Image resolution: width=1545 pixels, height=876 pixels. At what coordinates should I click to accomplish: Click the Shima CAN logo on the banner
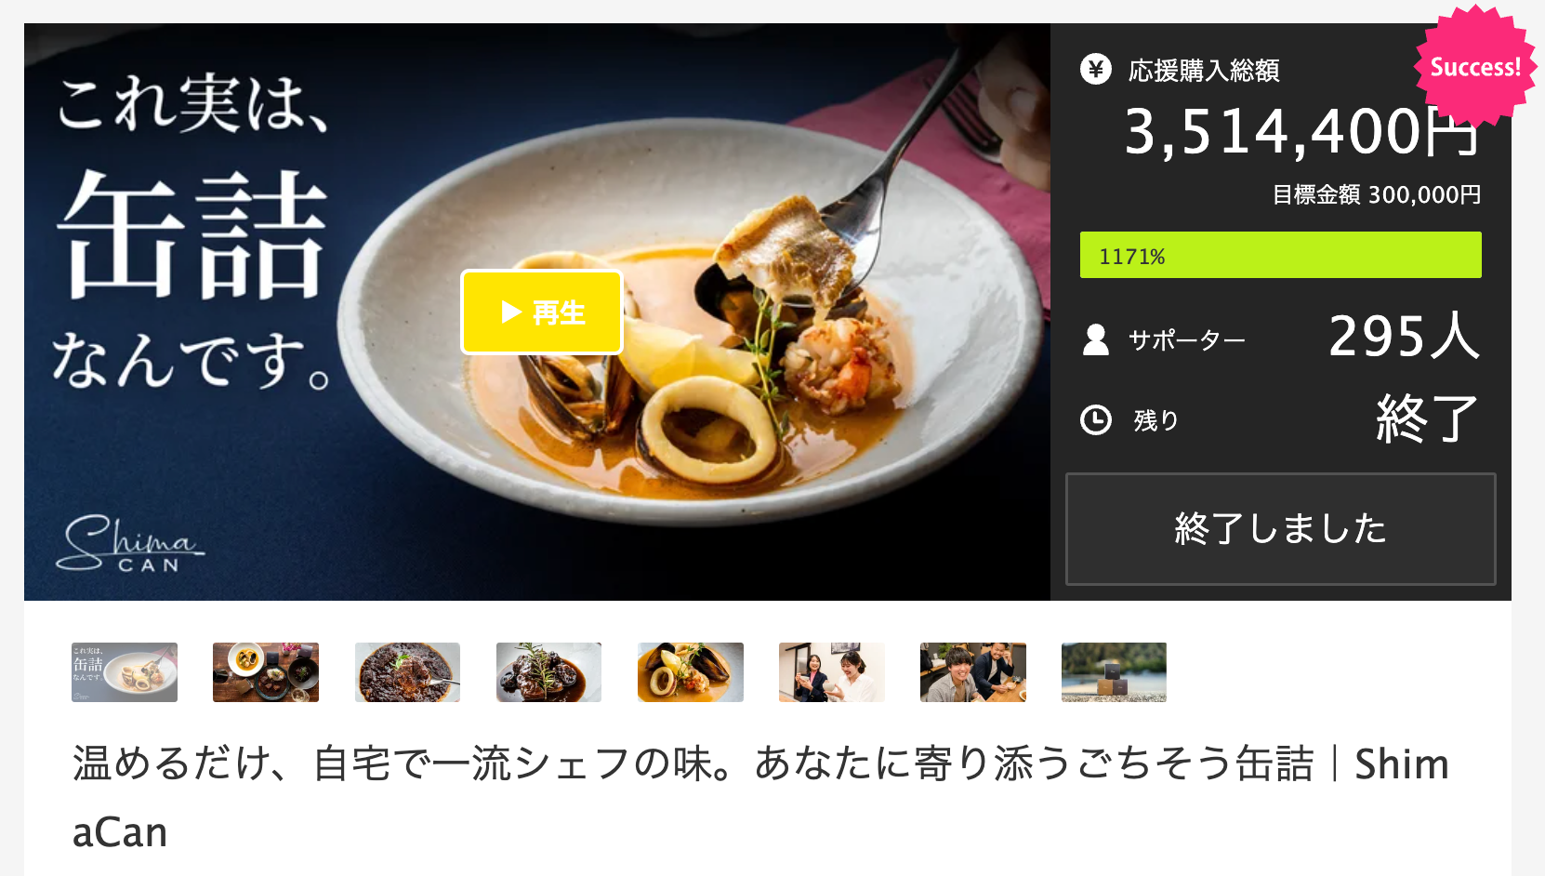[130, 543]
